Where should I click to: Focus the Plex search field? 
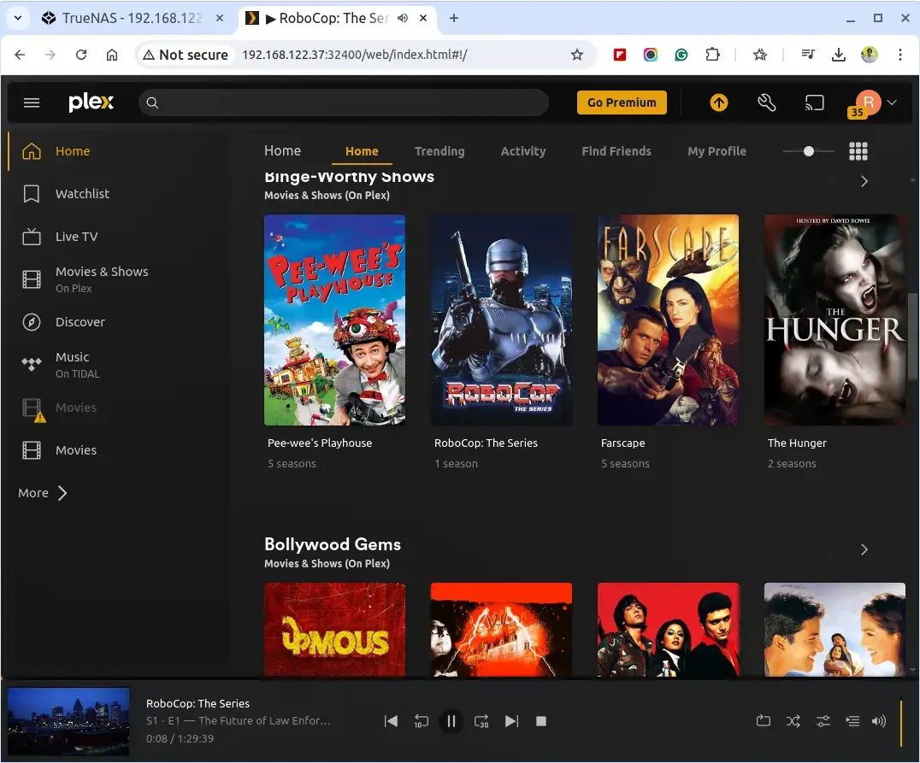point(344,103)
